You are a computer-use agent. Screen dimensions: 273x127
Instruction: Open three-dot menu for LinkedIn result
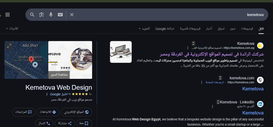pos(212,106)
